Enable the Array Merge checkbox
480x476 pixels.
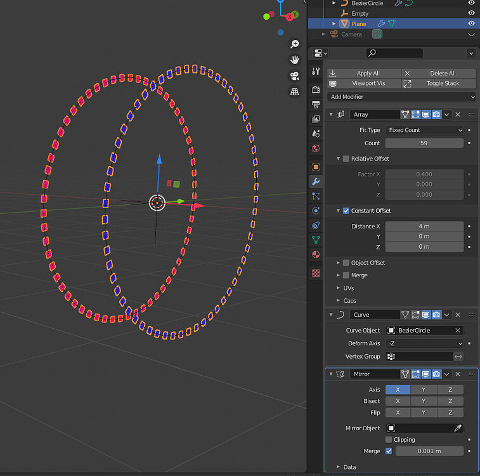click(346, 275)
